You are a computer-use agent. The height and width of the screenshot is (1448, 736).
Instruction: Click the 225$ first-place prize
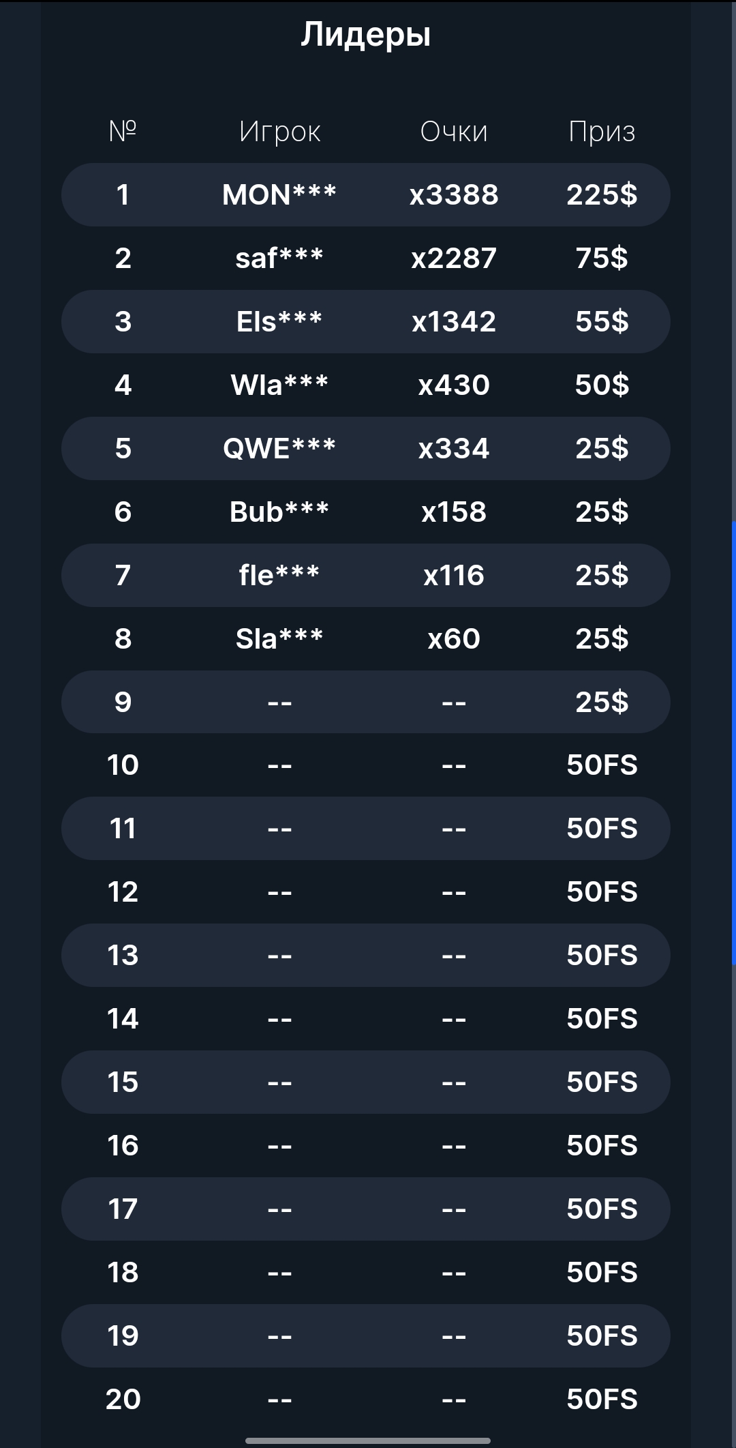click(602, 195)
